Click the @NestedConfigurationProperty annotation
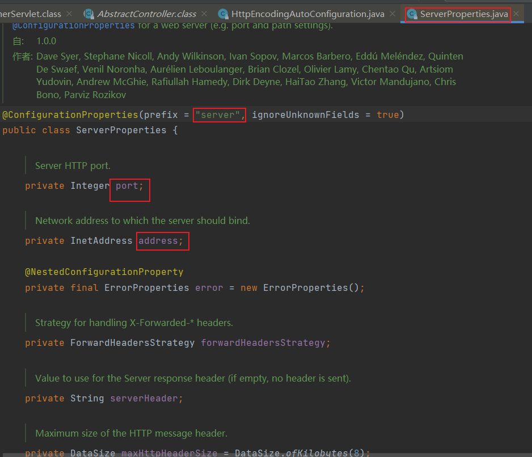The image size is (532, 457). [x=104, y=272]
